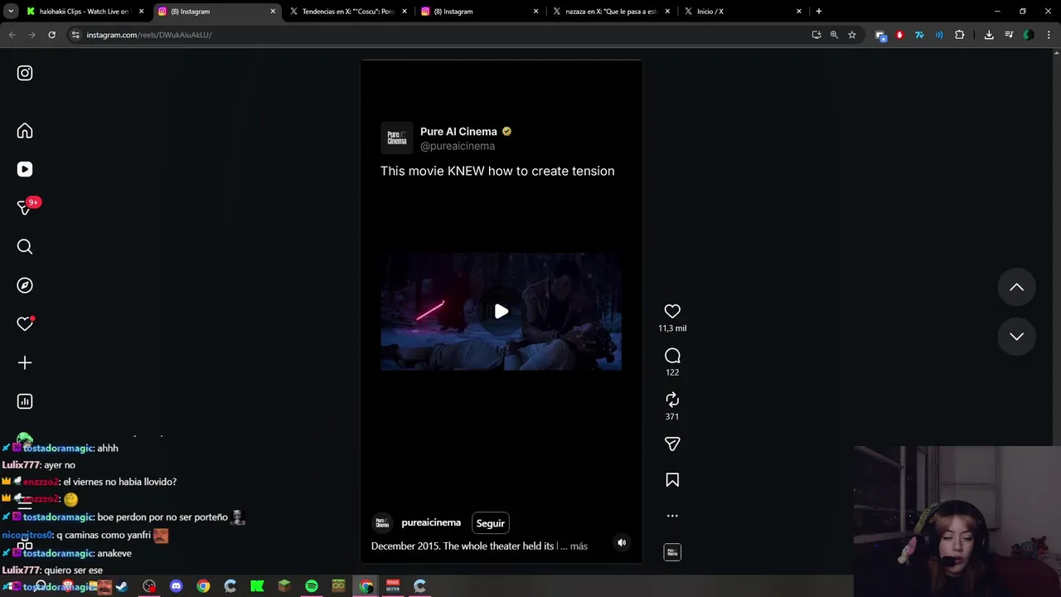Open the Reels icon in the sidebar
Screen dimensions: 1061x597
click(25, 169)
